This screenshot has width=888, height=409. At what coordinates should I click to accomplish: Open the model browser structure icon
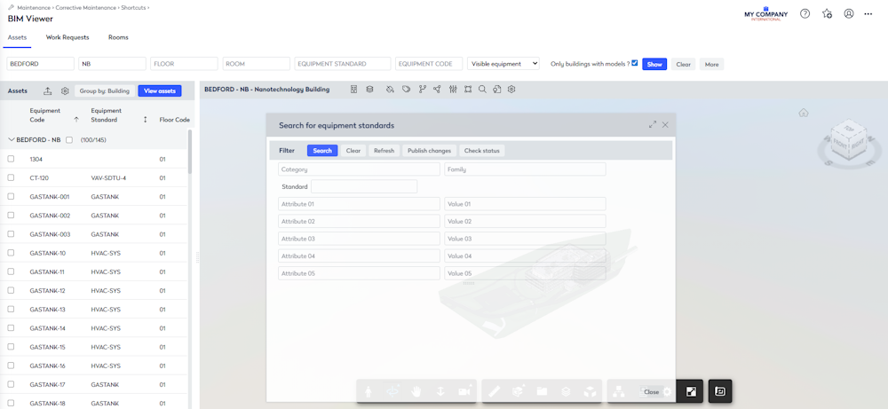(x=619, y=391)
